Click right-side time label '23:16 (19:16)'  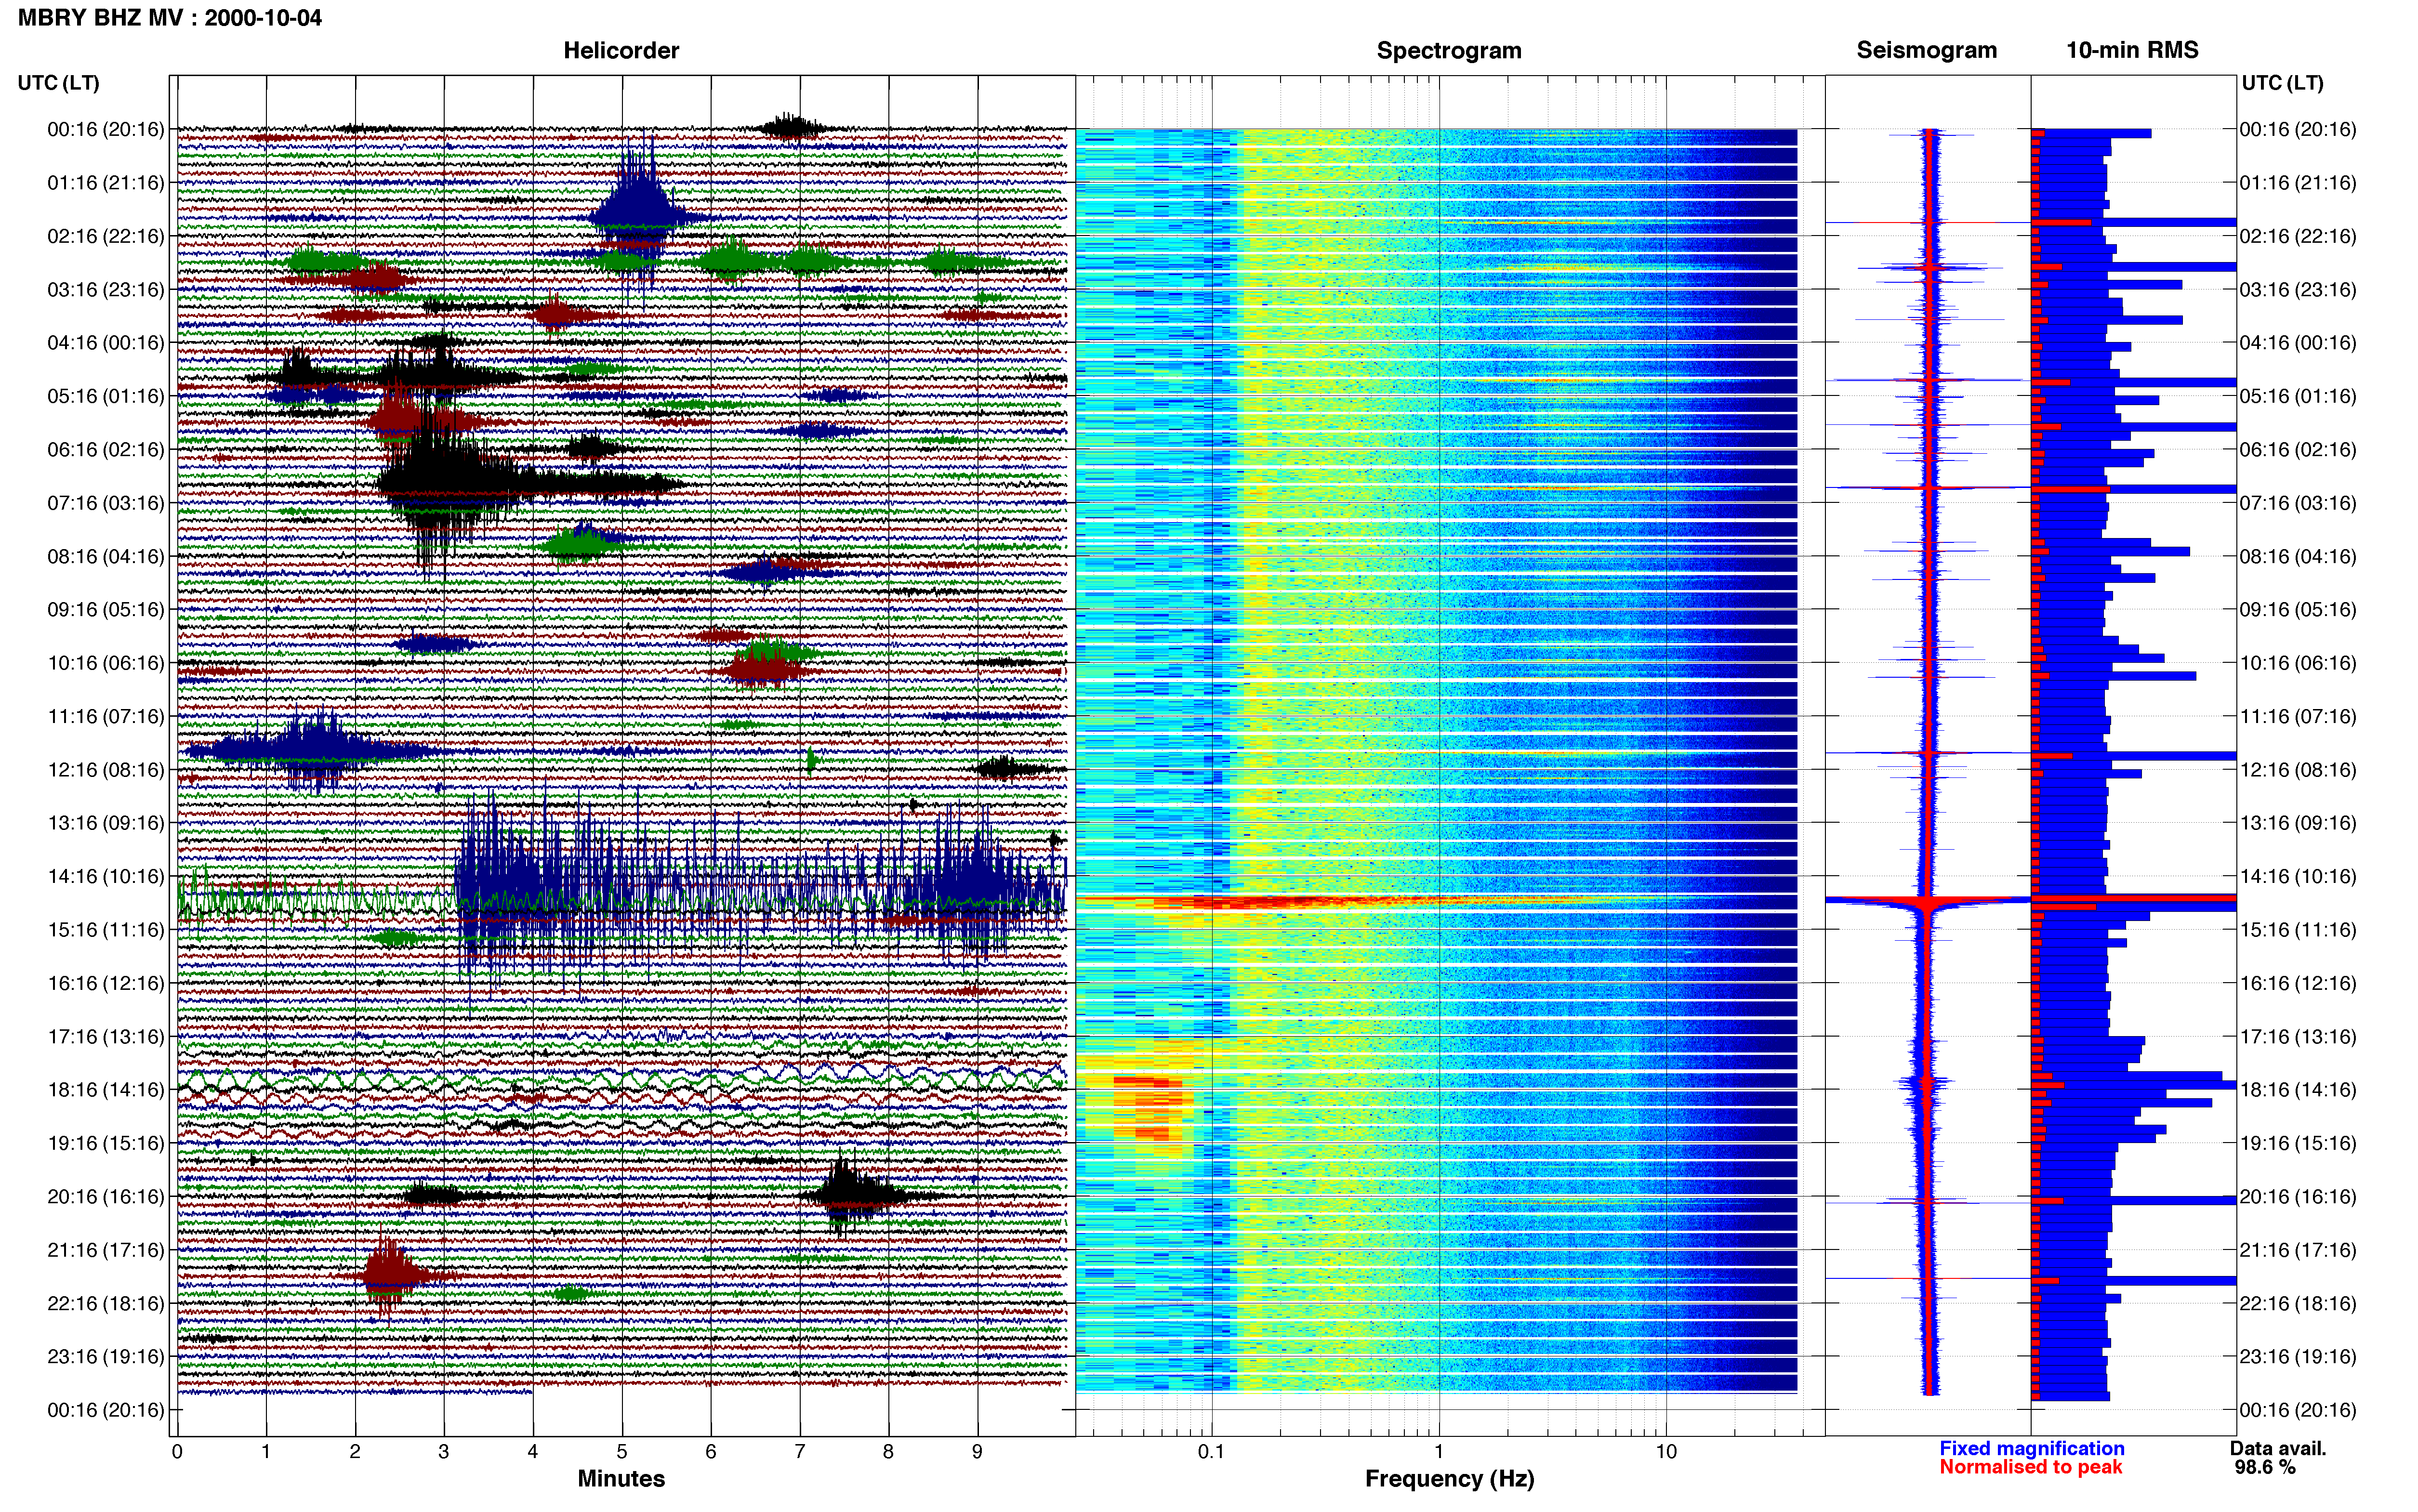tap(2298, 1356)
